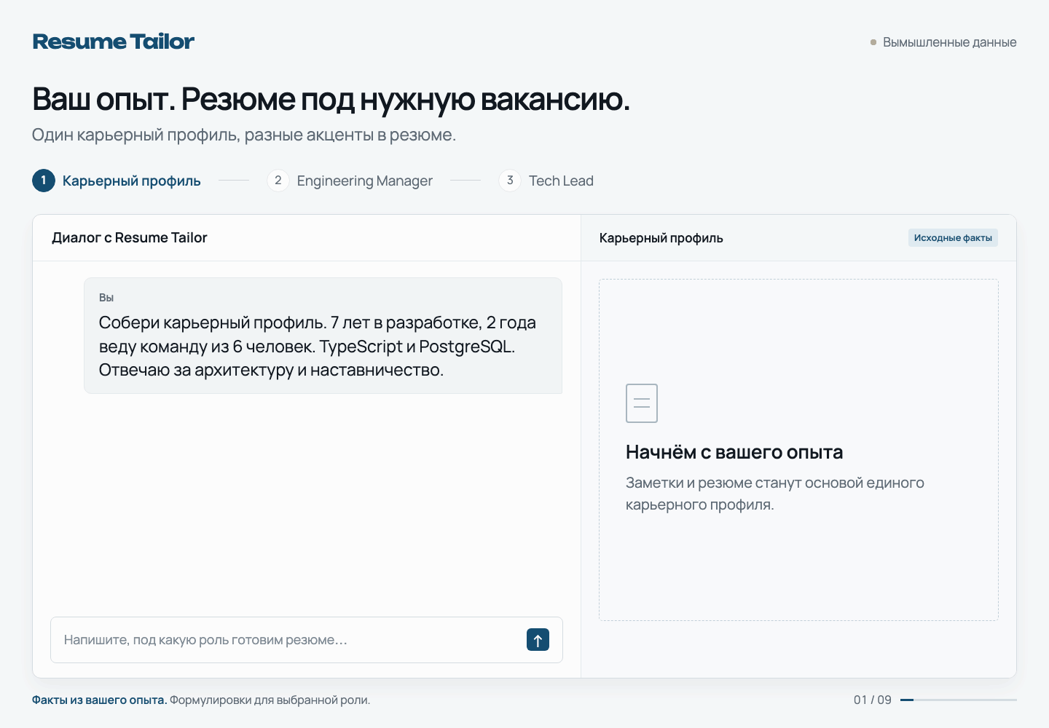Click the user message starting with Собери карьерный профиль

(323, 336)
